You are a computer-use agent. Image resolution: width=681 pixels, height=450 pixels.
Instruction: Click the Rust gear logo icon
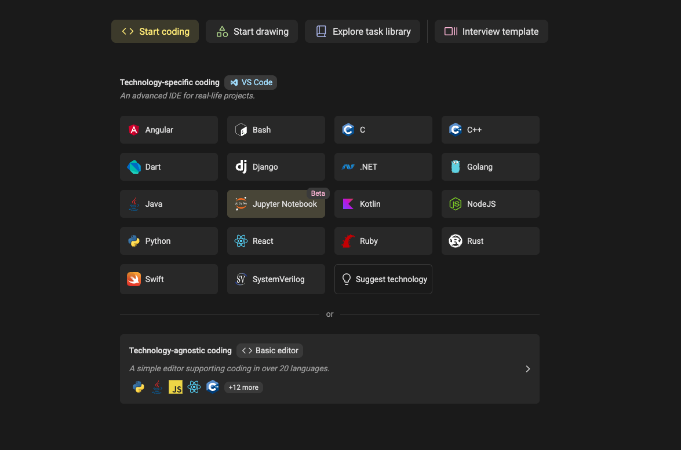(x=456, y=241)
